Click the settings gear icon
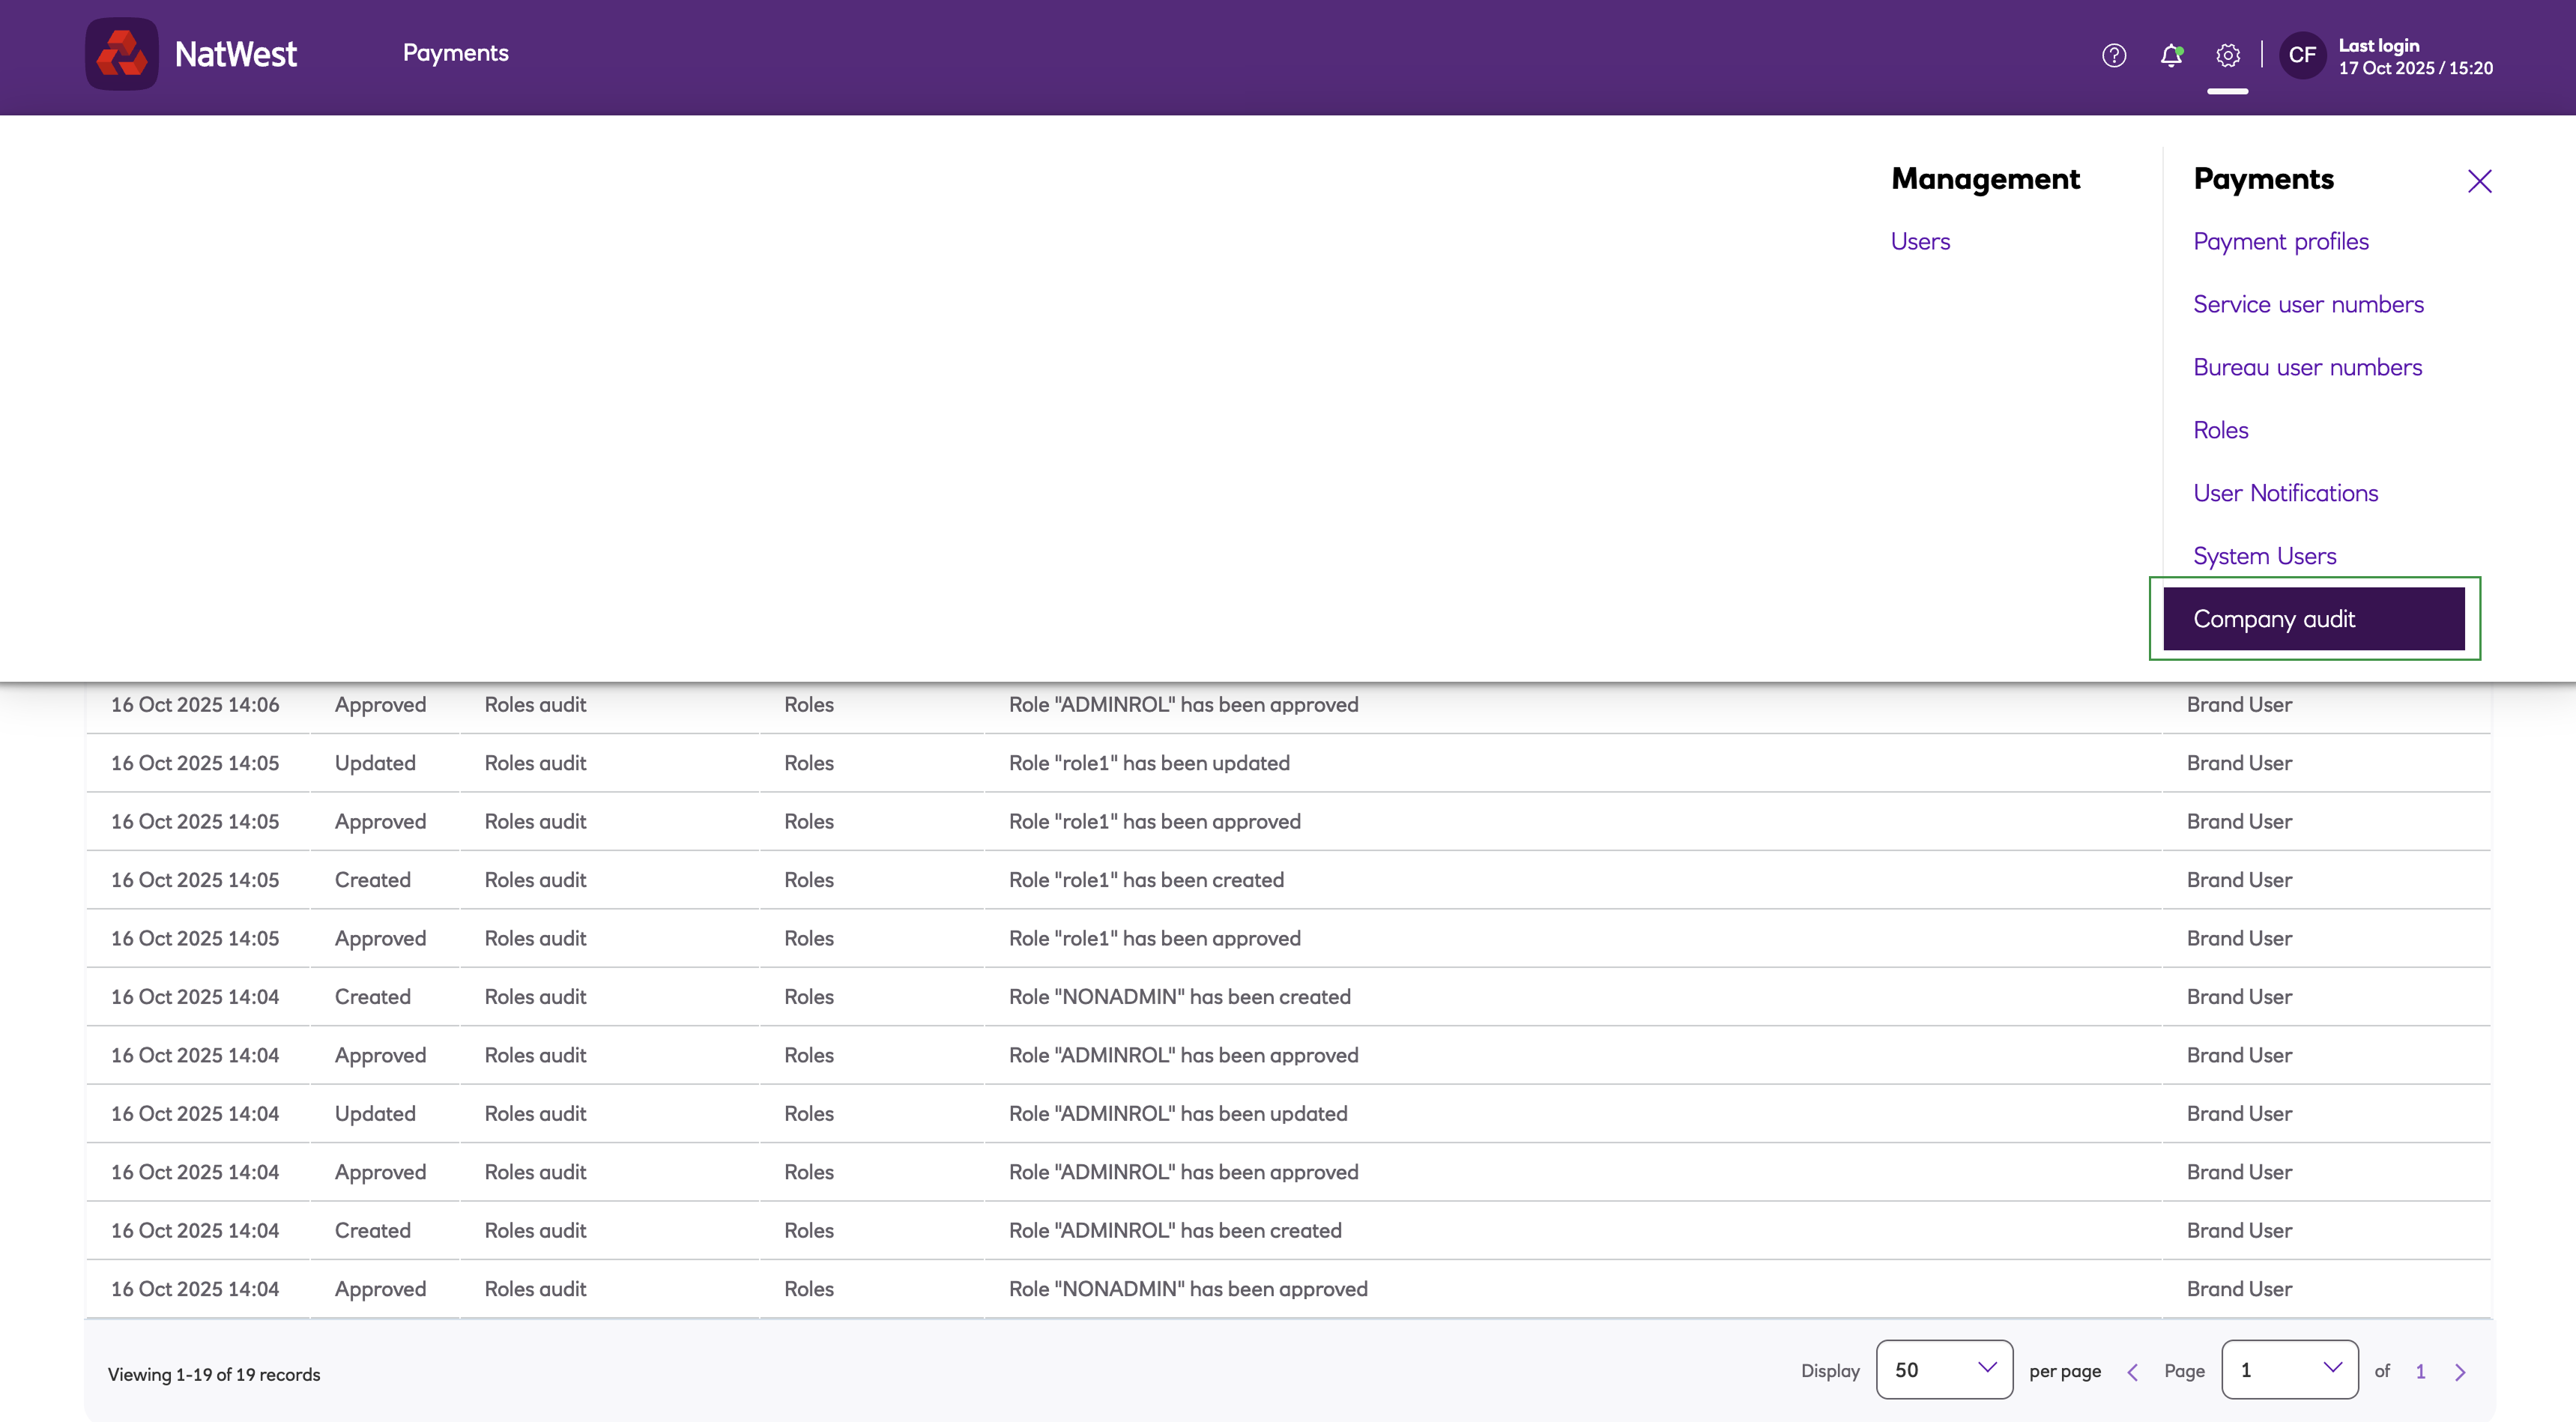This screenshot has width=2576, height=1422. tap(2227, 55)
